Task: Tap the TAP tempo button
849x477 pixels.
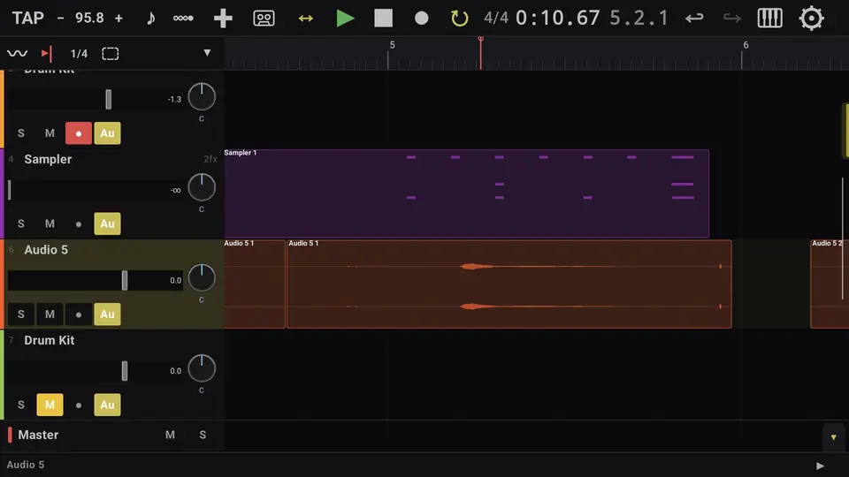Action: (27, 18)
